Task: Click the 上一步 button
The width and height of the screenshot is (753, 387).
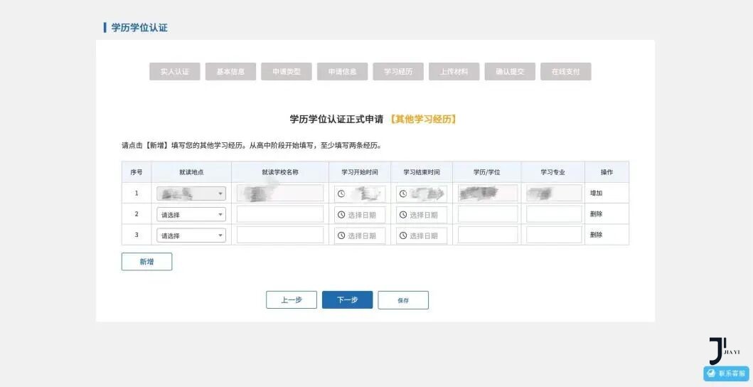Action: [291, 300]
